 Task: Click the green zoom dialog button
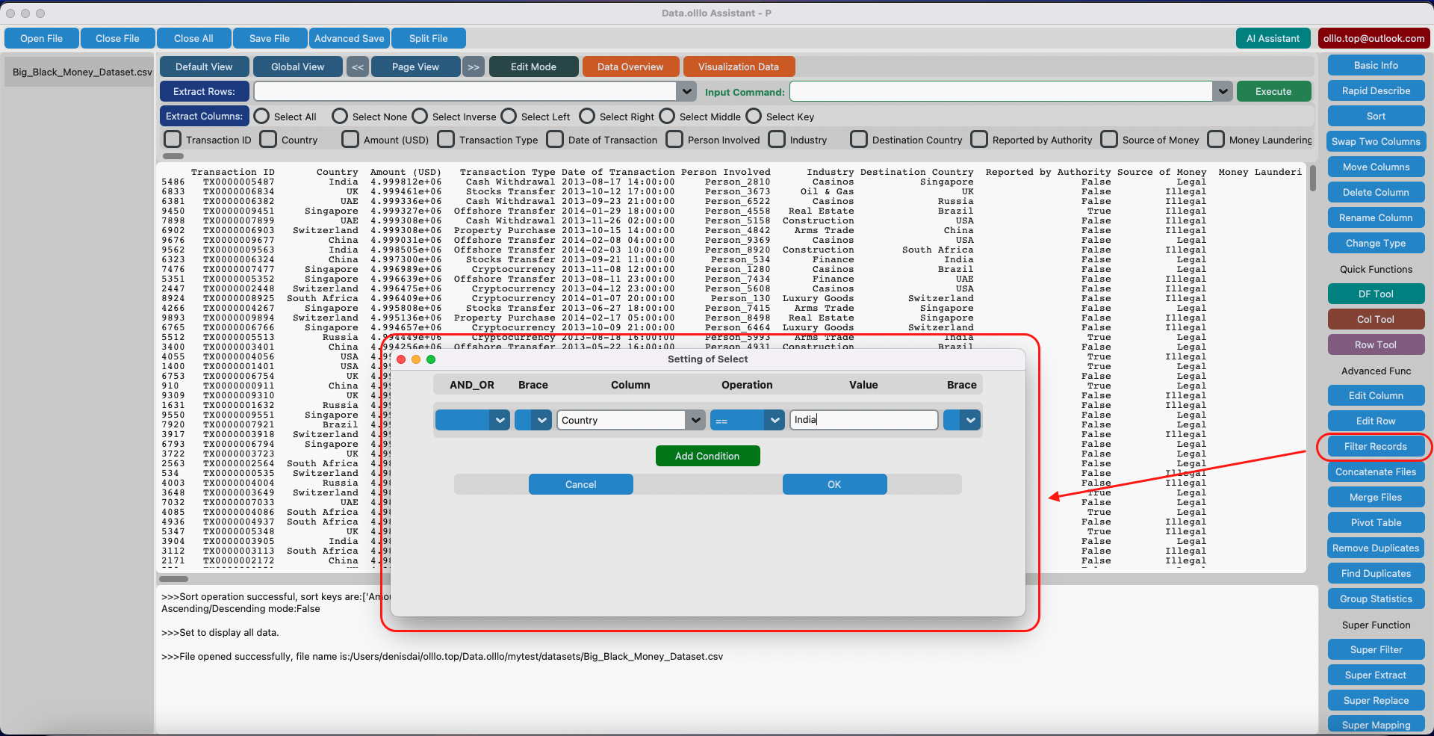coord(431,359)
